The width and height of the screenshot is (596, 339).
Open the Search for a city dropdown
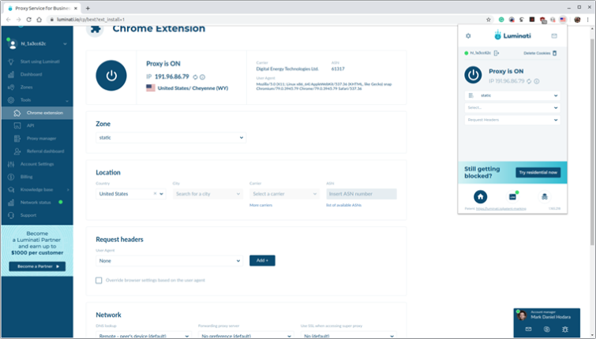(208, 194)
